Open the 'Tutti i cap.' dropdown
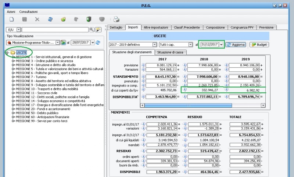Viewport: 294px width, 177px height. 190,45
